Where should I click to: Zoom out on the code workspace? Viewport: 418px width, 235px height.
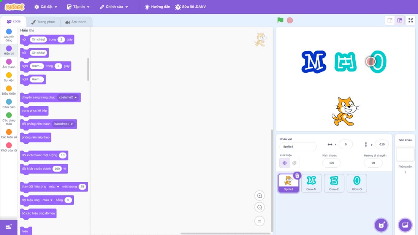pos(260,207)
